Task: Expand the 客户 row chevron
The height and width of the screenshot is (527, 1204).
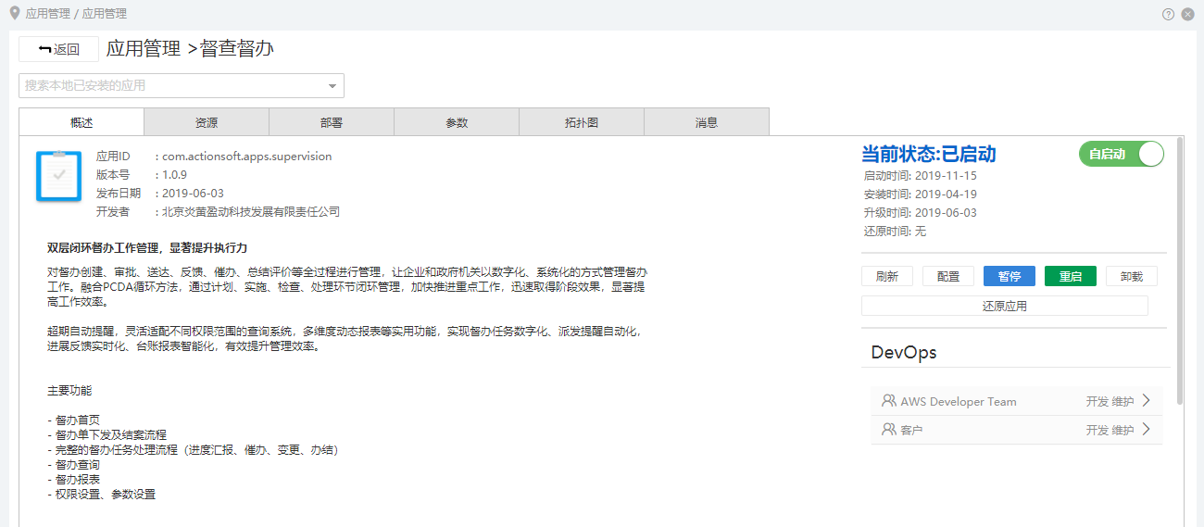Action: 1146,430
